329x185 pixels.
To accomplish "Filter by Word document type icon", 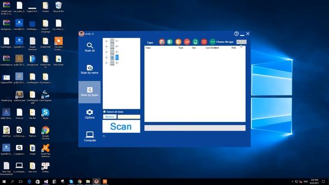I will [x=161, y=42].
